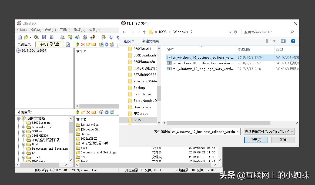Create a new folder with the folder icon

(88, 44)
